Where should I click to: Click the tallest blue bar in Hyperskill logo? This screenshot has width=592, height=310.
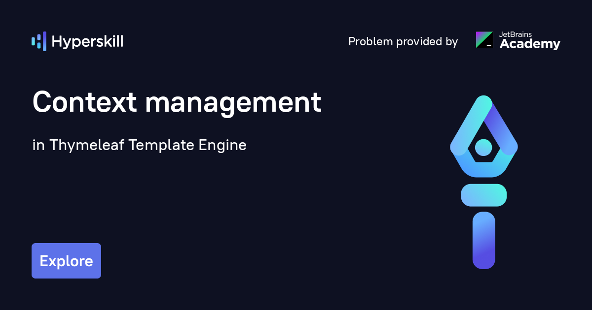(x=44, y=41)
